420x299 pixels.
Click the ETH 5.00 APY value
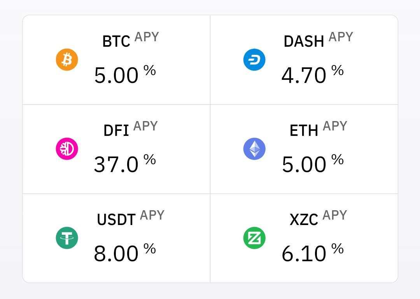point(304,164)
